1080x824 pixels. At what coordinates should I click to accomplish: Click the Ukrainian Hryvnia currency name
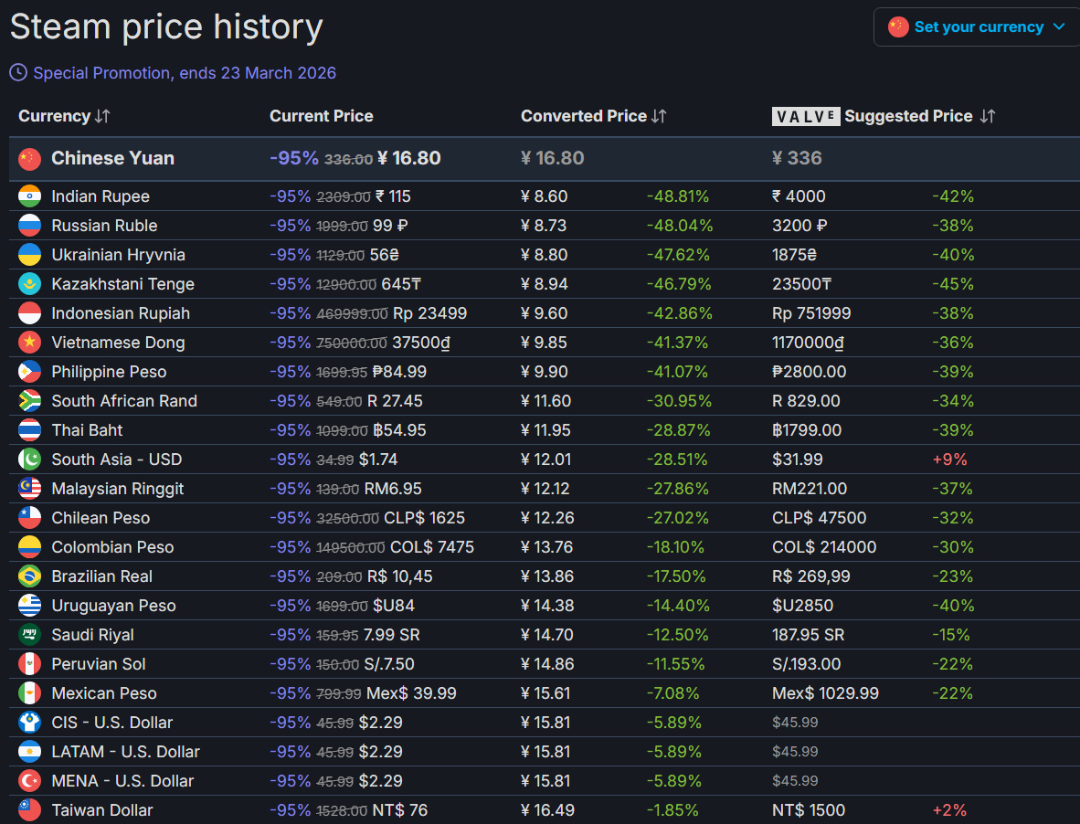point(118,255)
